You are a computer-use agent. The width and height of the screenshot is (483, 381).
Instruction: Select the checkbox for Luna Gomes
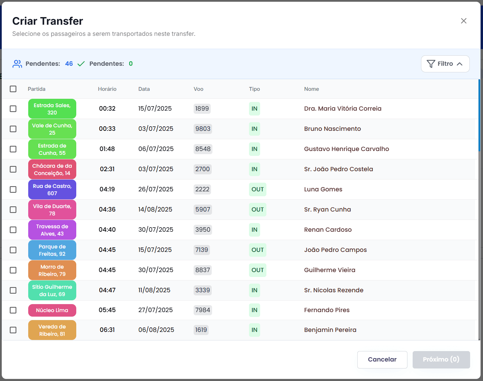13,189
